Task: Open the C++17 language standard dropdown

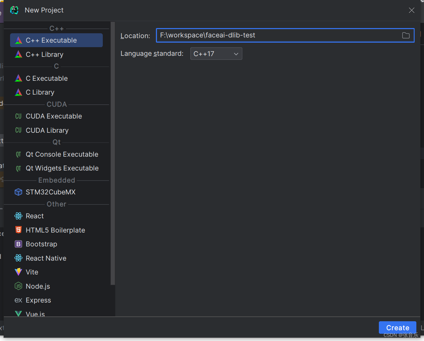Action: [216, 53]
